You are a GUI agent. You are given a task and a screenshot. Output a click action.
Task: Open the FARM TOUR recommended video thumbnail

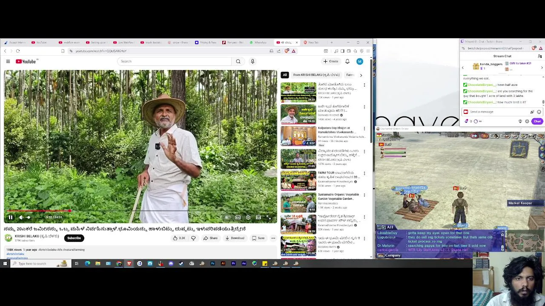point(298,181)
